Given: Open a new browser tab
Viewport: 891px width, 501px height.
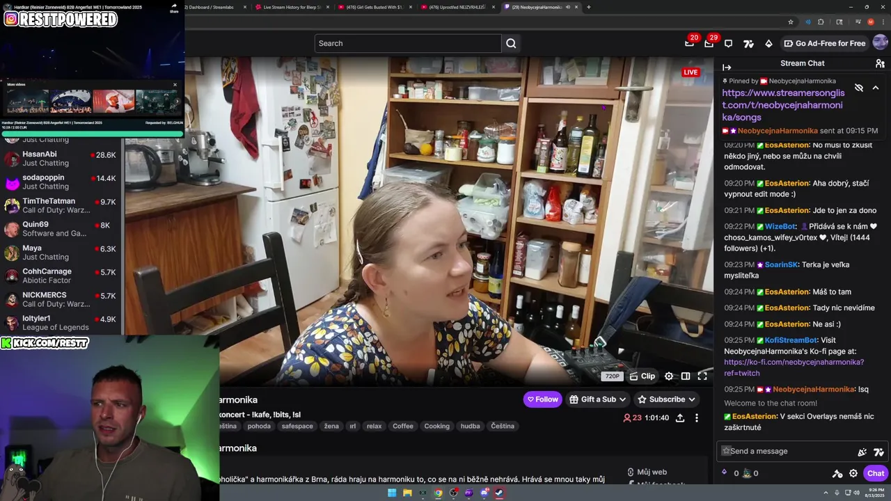Looking at the screenshot, I should point(588,7).
